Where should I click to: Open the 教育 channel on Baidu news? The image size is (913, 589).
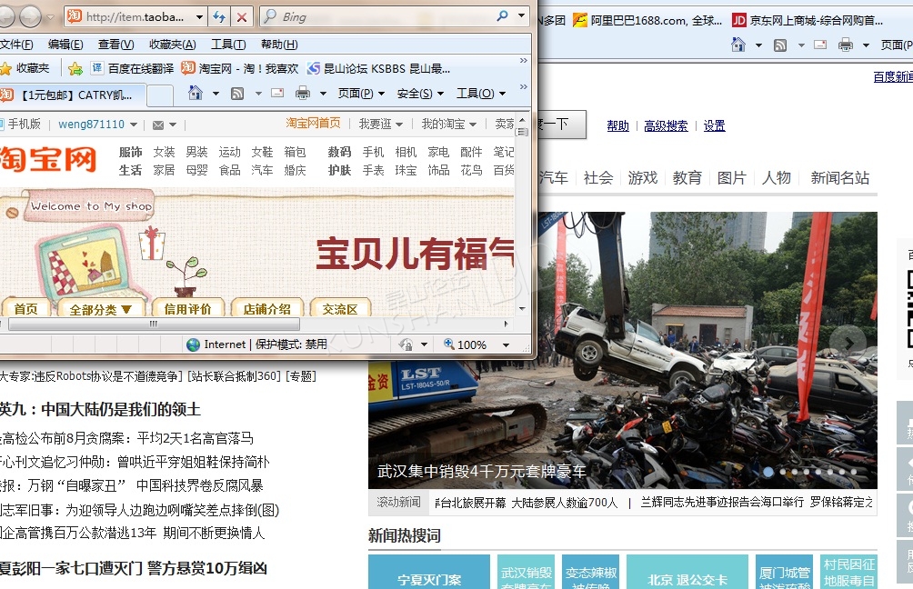687,178
